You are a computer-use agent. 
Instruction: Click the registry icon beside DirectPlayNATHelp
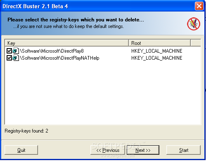tap(16, 58)
